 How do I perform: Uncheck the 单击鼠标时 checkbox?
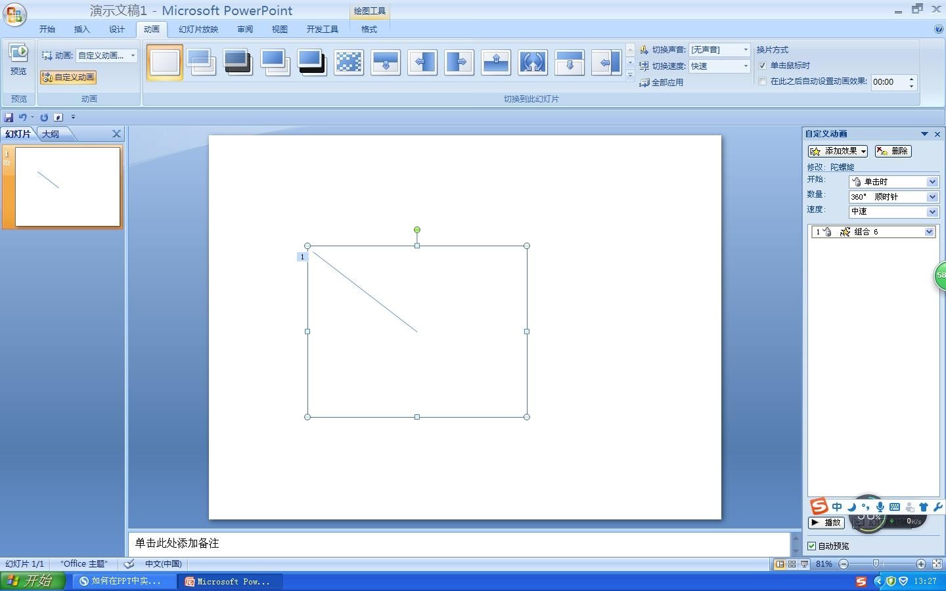point(763,66)
